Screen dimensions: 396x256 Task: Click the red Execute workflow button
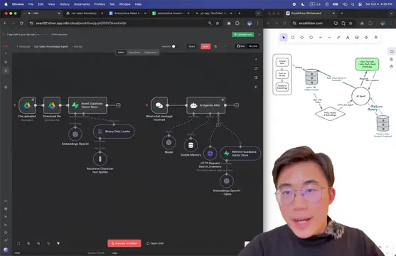coord(124,243)
